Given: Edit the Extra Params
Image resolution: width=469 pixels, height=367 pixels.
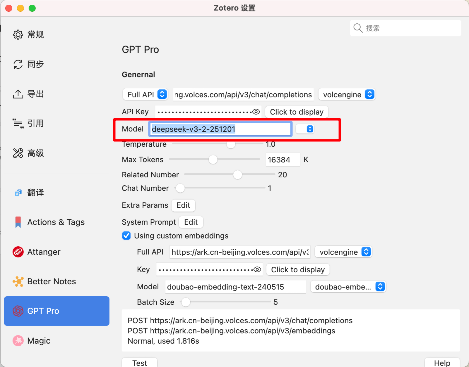Looking at the screenshot, I should (x=183, y=205).
